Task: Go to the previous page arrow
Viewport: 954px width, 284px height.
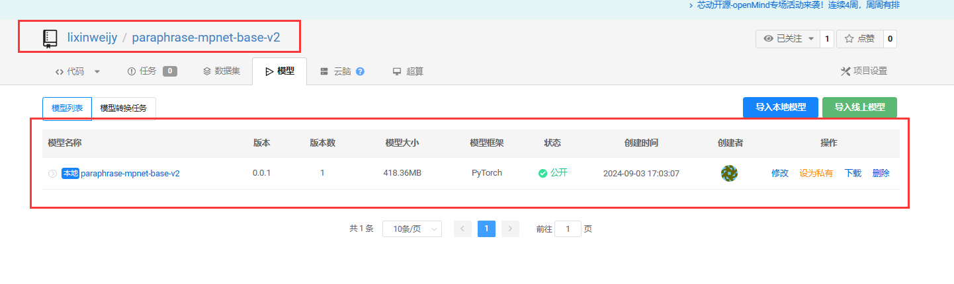Action: pyautogui.click(x=462, y=229)
